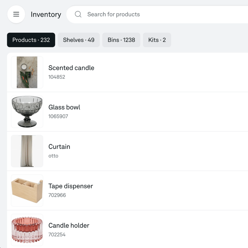Open the Tape dispenser product thumbnail
Viewport: 248px width, 248px height.
(27, 190)
